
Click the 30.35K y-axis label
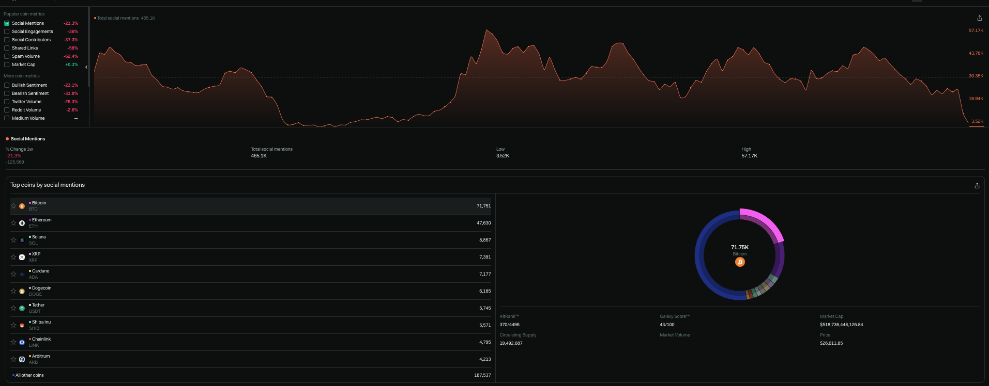pos(976,76)
